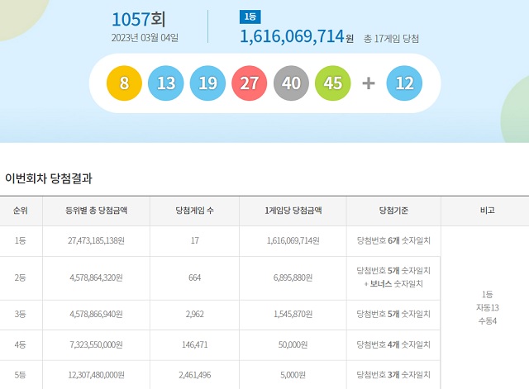Image resolution: width=529 pixels, height=389 pixels.
Task: Click winner count 2,962 cell
Action: [x=195, y=314]
